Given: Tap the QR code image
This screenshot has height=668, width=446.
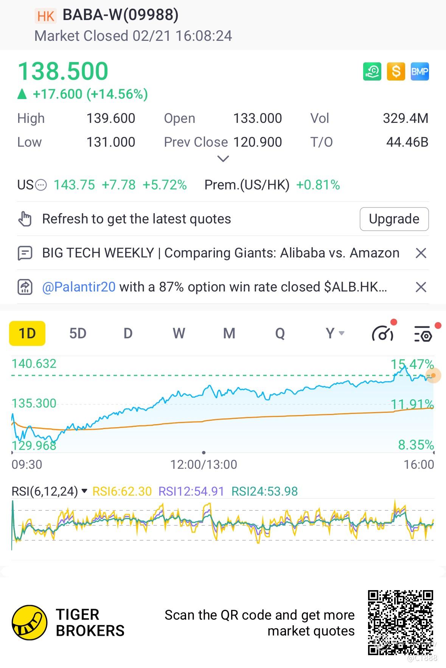Looking at the screenshot, I should tap(400, 622).
